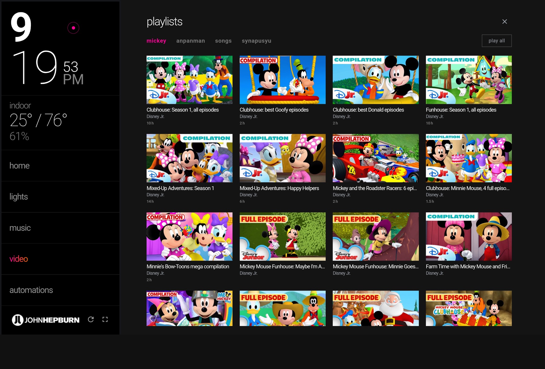Select video in the sidebar

60,259
